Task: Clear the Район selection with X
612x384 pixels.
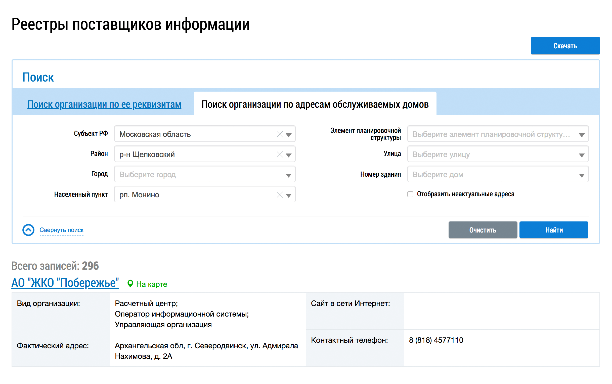Action: [280, 154]
